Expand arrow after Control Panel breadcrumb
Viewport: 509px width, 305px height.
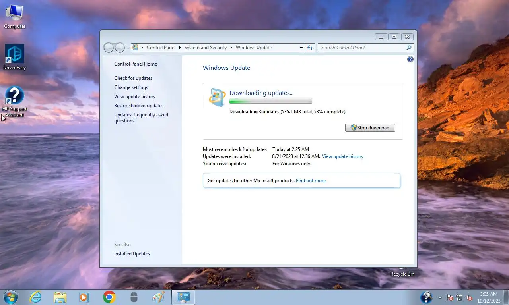(180, 48)
